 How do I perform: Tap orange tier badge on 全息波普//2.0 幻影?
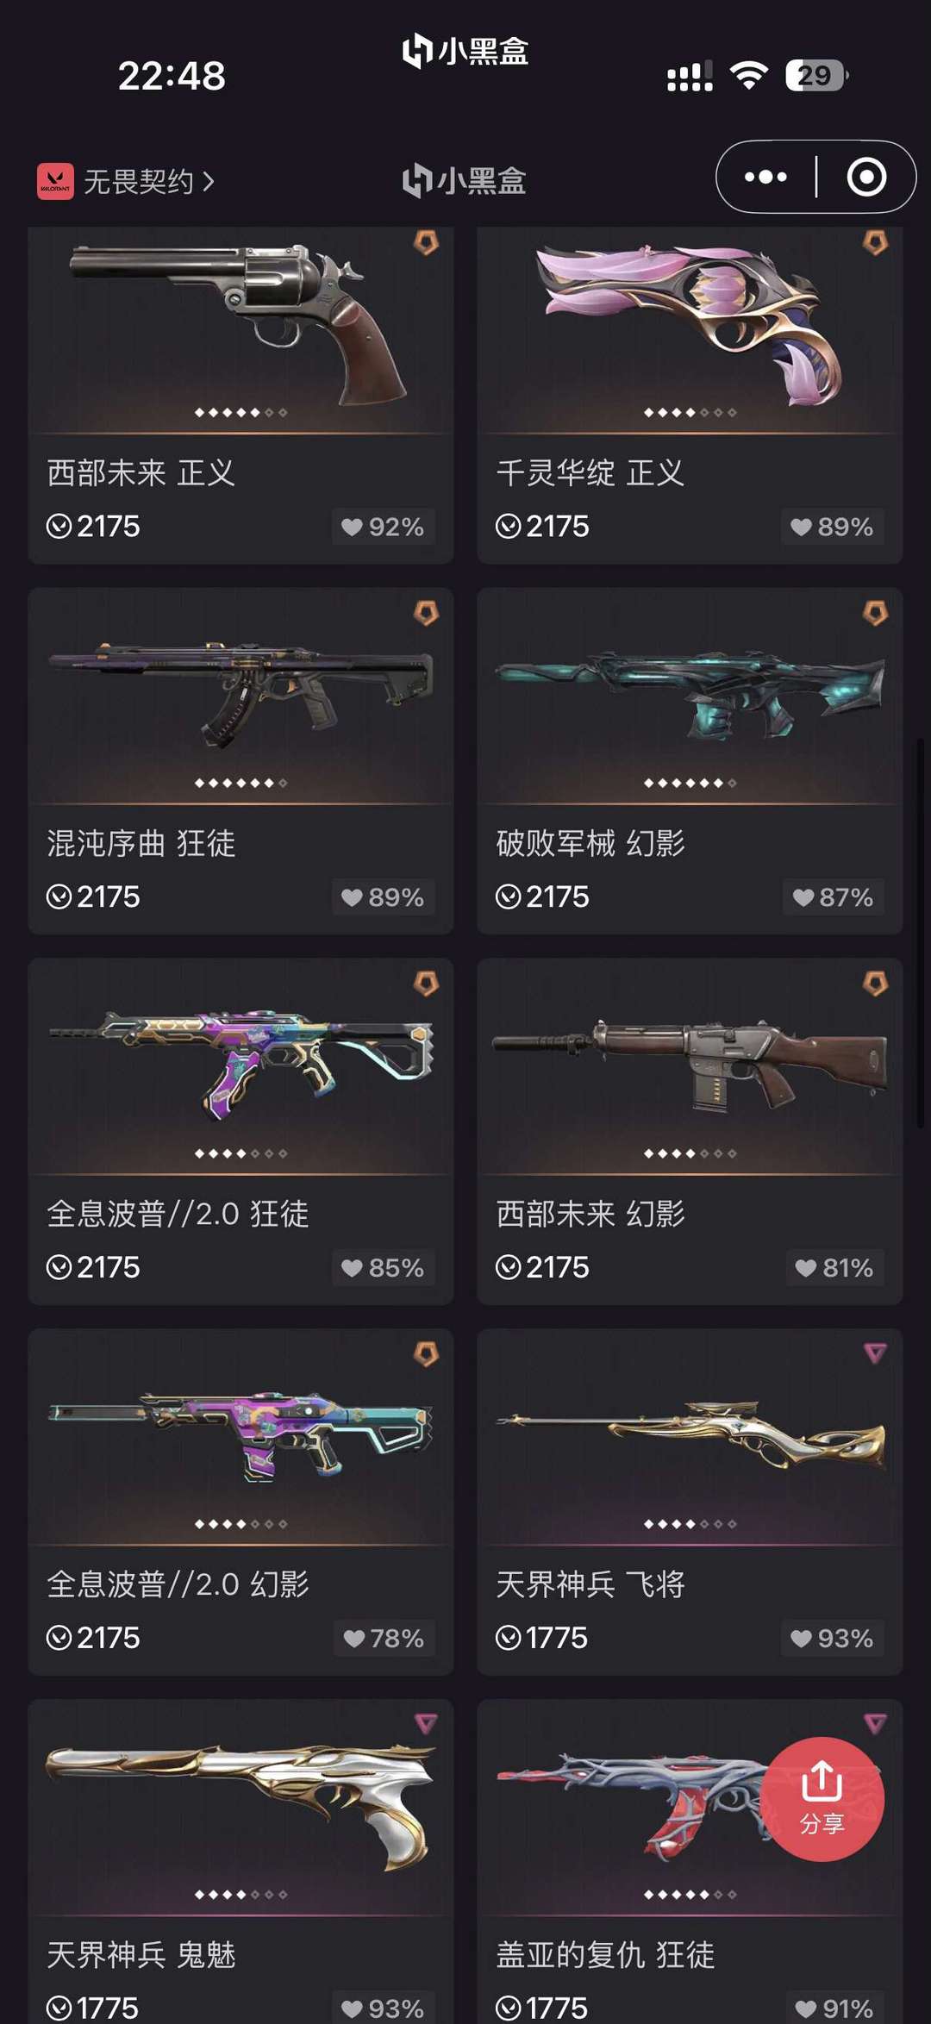point(426,1354)
